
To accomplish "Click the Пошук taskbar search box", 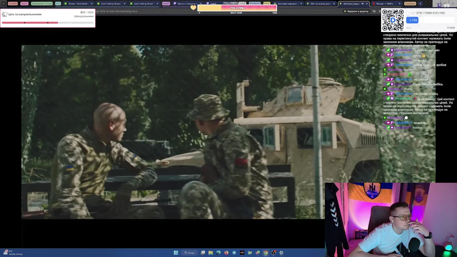I will click(190, 253).
